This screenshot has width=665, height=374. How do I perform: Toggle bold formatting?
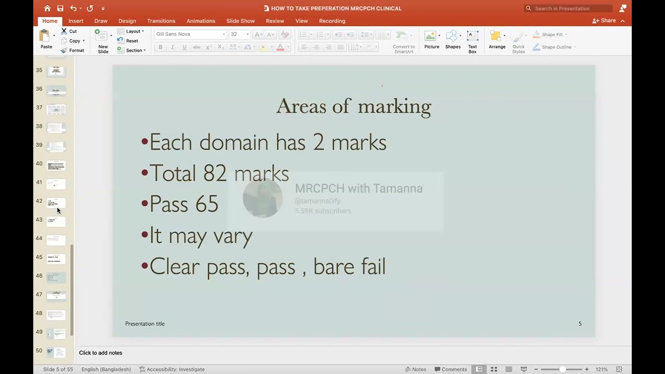161,47
